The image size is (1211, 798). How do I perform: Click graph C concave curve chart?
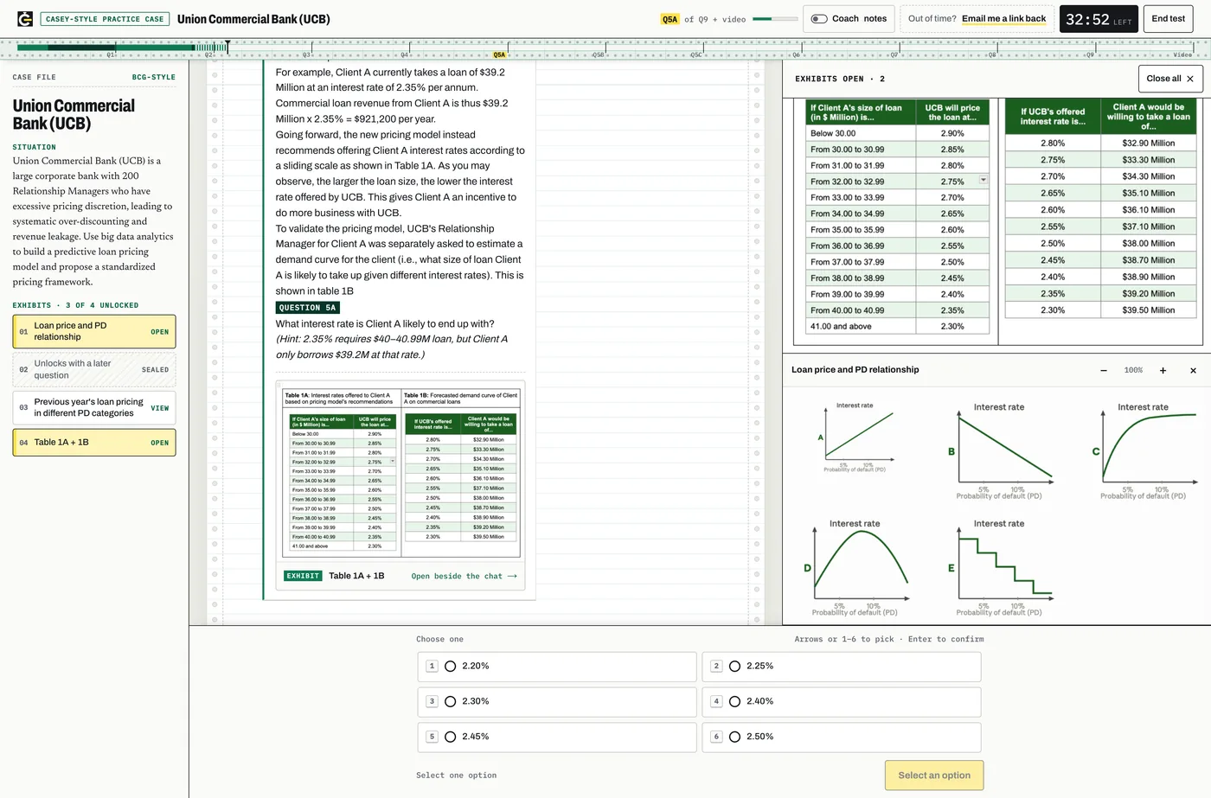[1146, 450]
